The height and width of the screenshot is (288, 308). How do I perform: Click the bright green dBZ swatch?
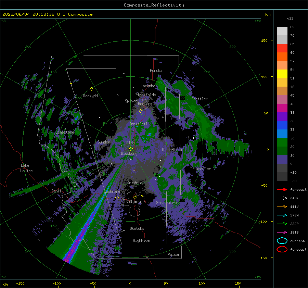click(282, 142)
